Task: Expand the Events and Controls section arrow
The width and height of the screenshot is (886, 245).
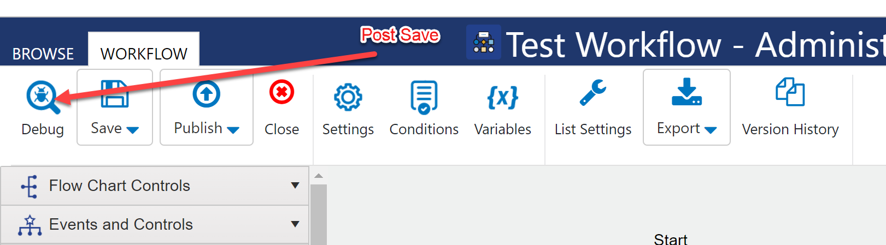Action: [x=295, y=224]
